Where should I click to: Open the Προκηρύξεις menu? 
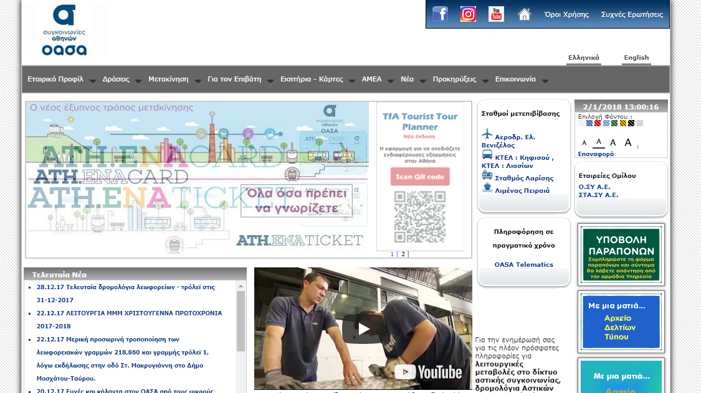pos(454,79)
